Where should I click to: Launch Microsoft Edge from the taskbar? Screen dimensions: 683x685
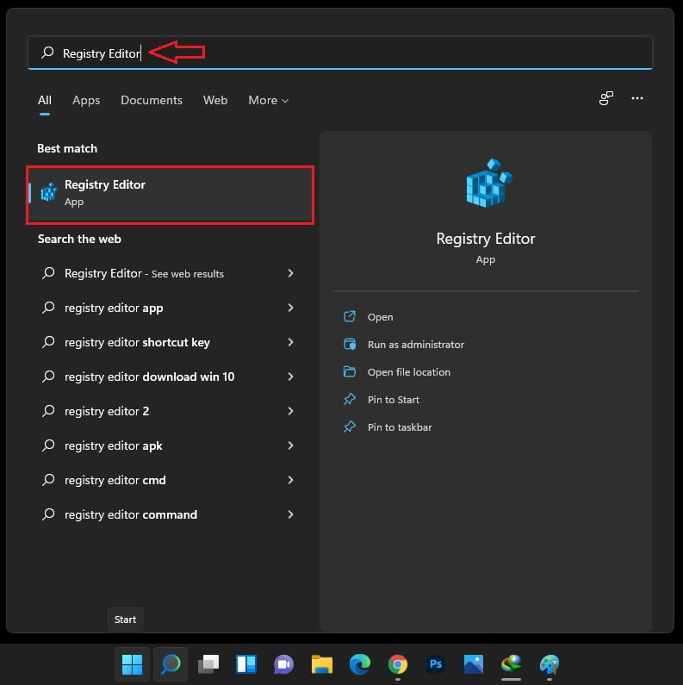360,664
